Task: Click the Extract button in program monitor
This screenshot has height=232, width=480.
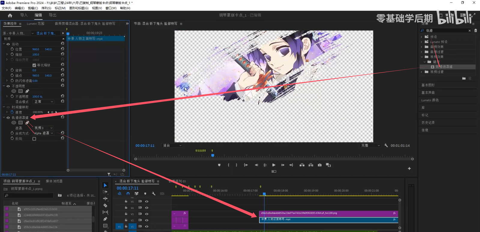Action: point(311,165)
